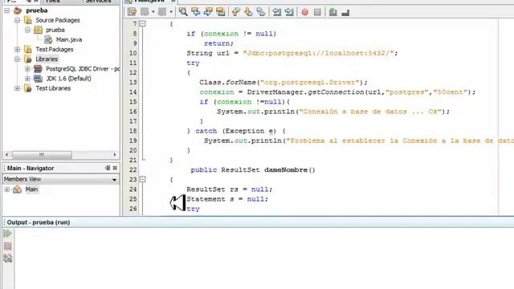Click 'Output - prueba (run)' panel title

tap(39, 222)
